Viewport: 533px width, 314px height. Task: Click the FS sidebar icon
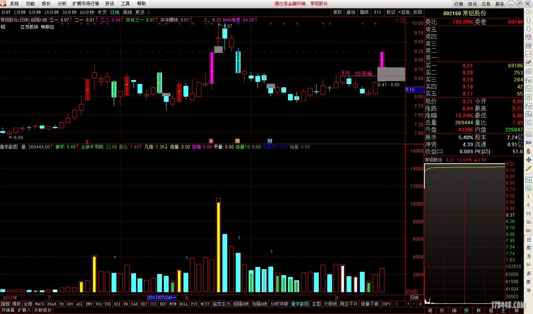coord(529,180)
